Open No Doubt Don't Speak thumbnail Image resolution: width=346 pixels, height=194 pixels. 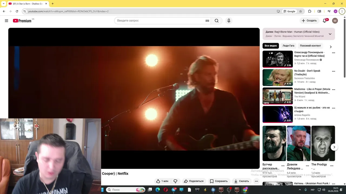278,77
